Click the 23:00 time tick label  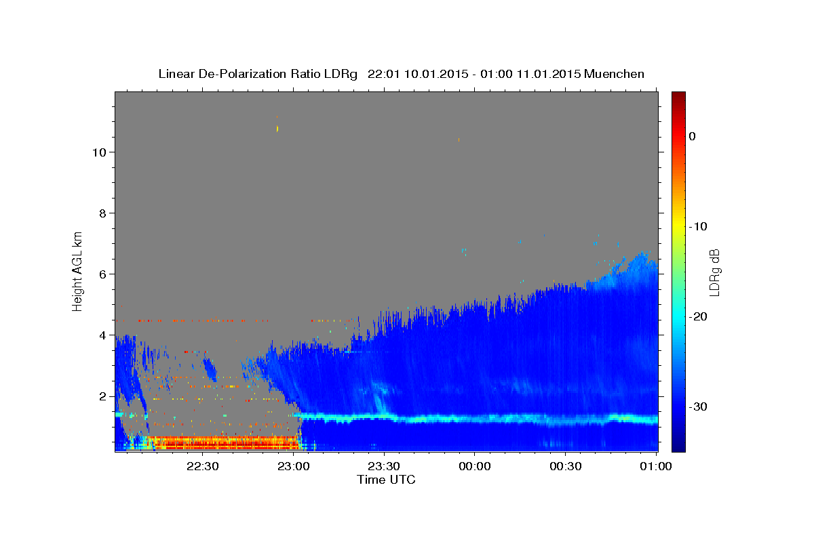click(294, 466)
